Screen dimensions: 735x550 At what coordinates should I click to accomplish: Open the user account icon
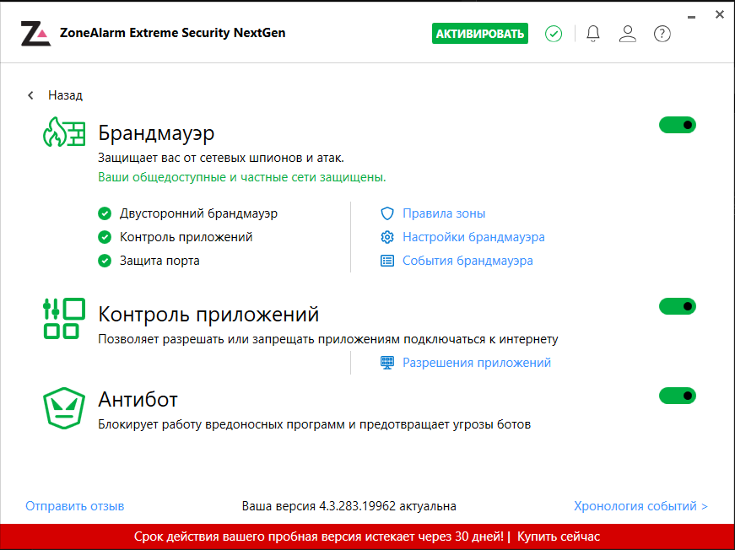[628, 34]
